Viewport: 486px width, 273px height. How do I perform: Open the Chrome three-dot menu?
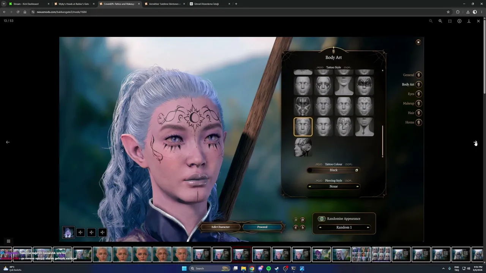click(481, 12)
